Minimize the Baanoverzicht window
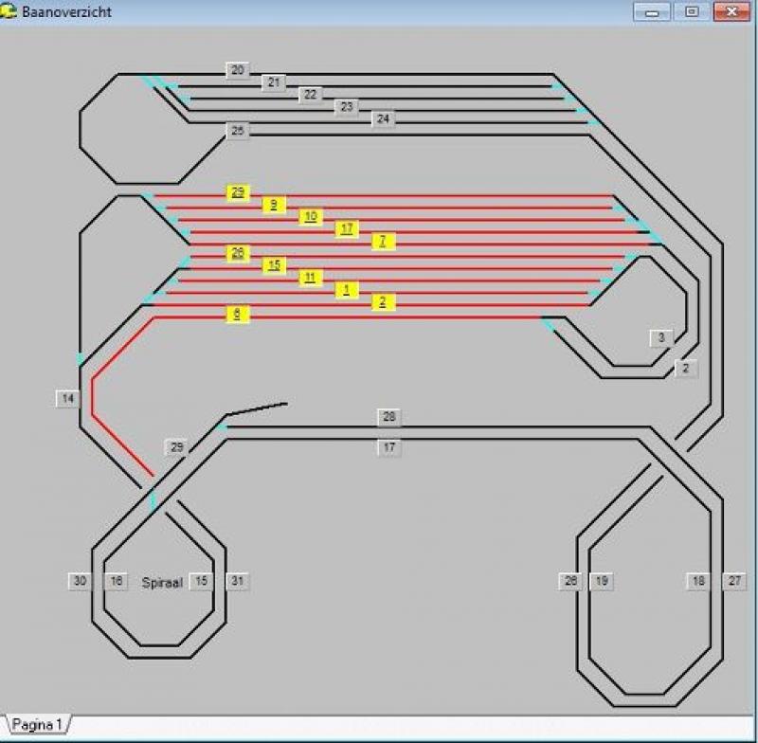The width and height of the screenshot is (758, 743). (652, 12)
